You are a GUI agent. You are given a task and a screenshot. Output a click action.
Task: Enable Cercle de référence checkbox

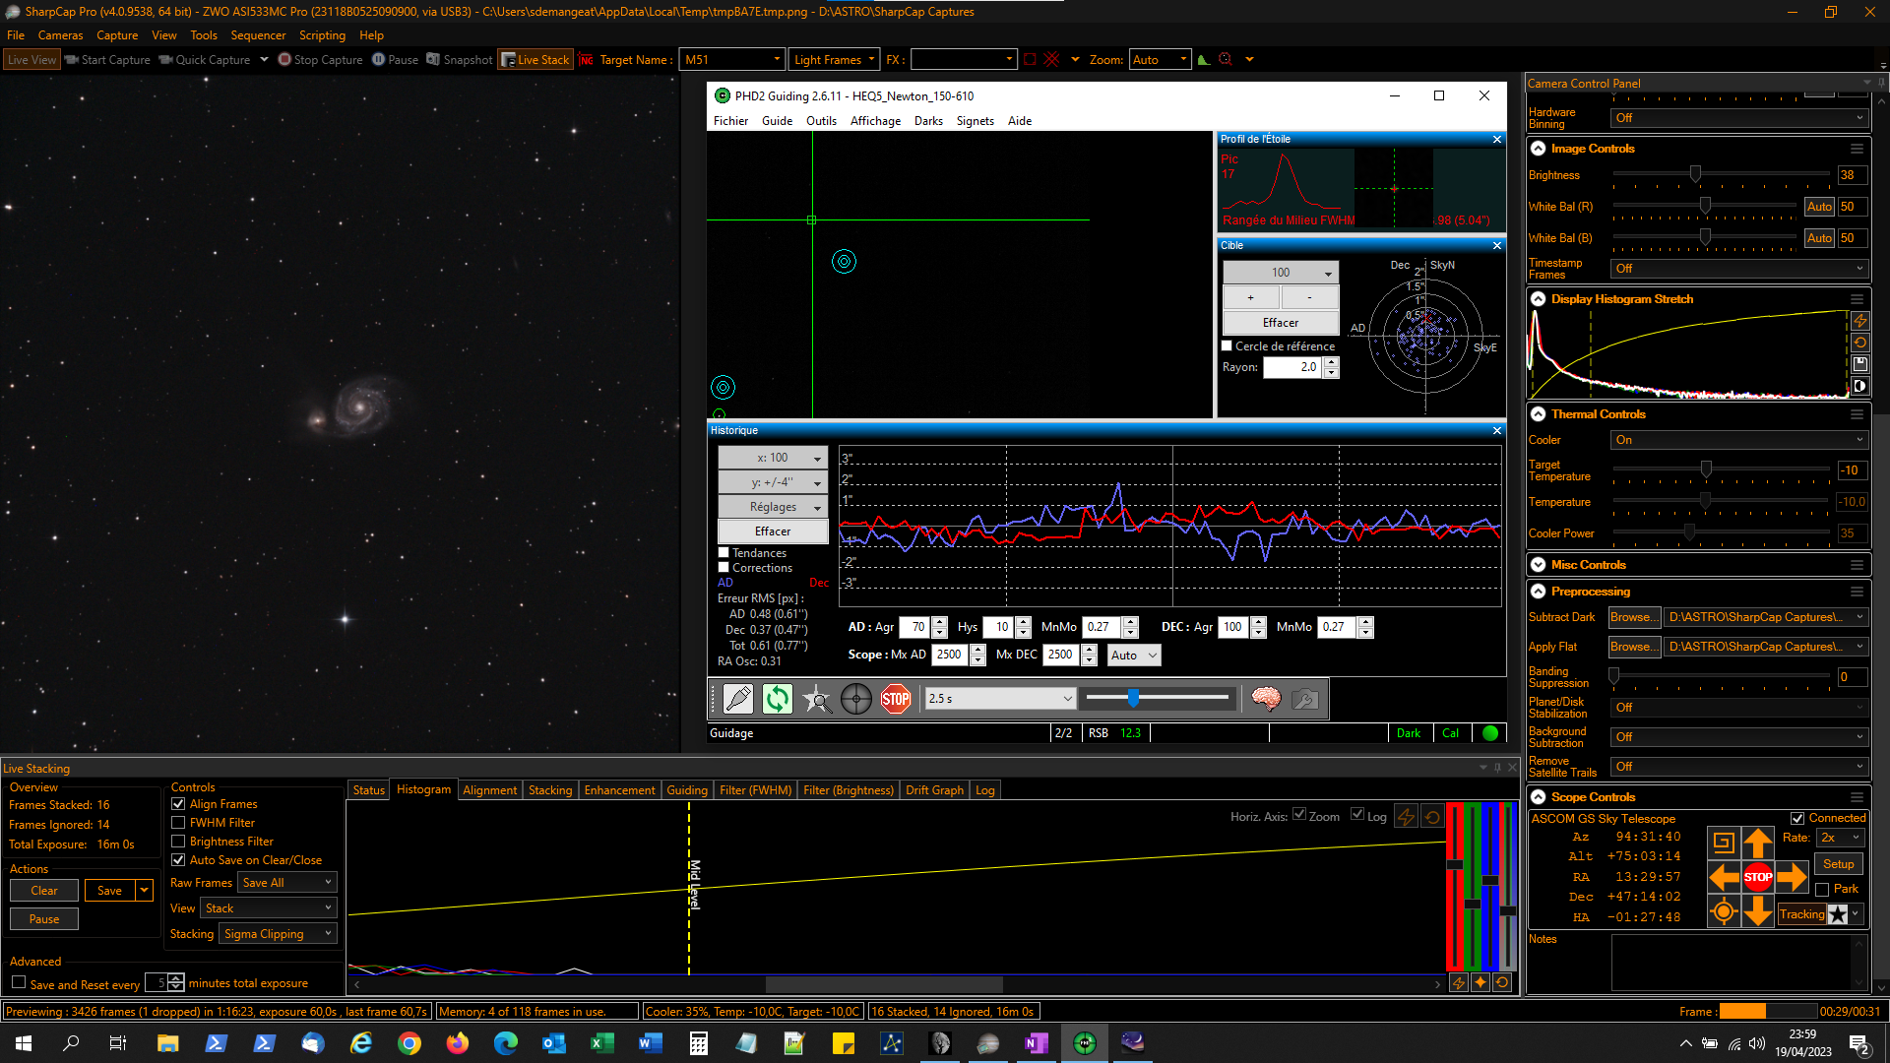tap(1228, 346)
